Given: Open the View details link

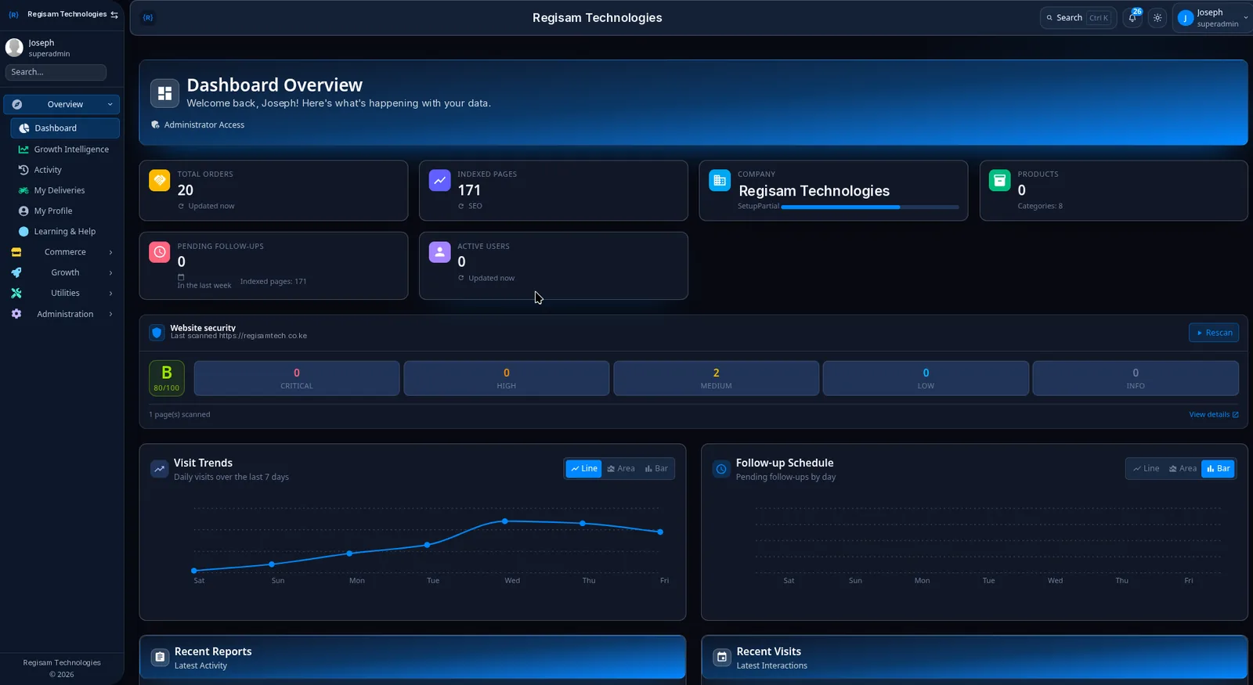Looking at the screenshot, I should (1213, 415).
